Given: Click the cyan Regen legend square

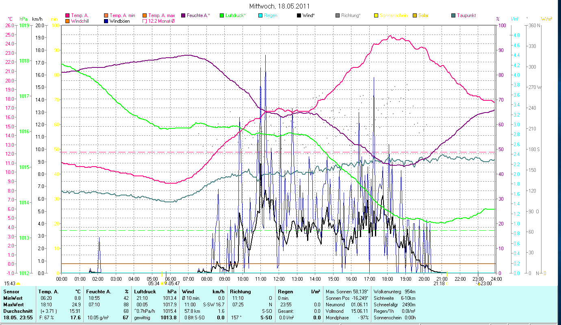Looking at the screenshot, I should (x=260, y=15).
